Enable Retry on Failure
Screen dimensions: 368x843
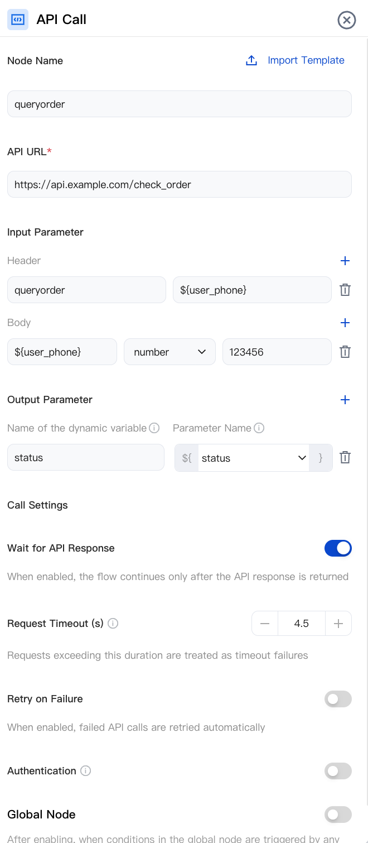coord(338,699)
